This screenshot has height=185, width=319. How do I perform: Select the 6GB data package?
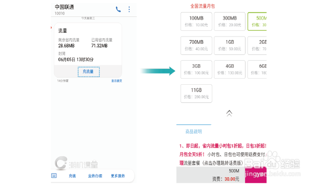257,69
